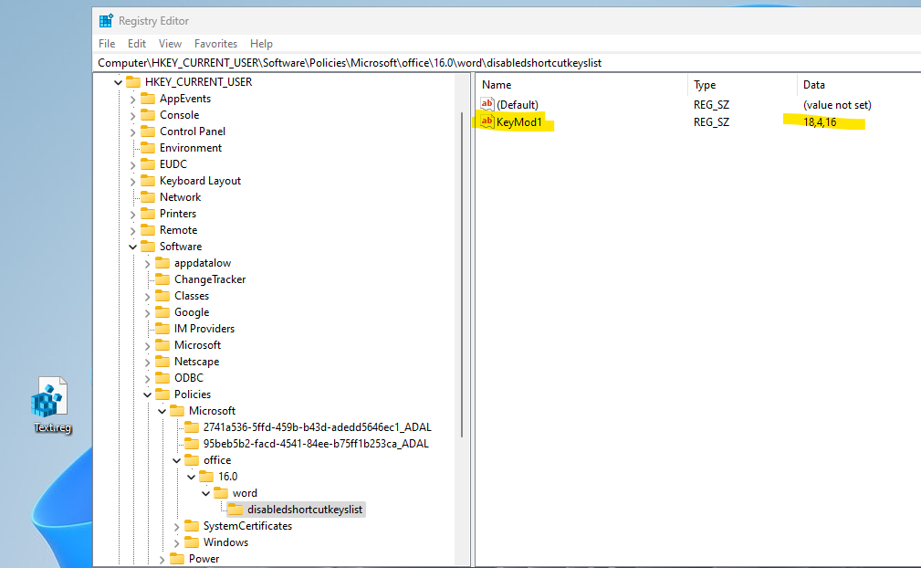Select the AppEvents folder icon
The width and height of the screenshot is (921, 568).
pyautogui.click(x=148, y=98)
